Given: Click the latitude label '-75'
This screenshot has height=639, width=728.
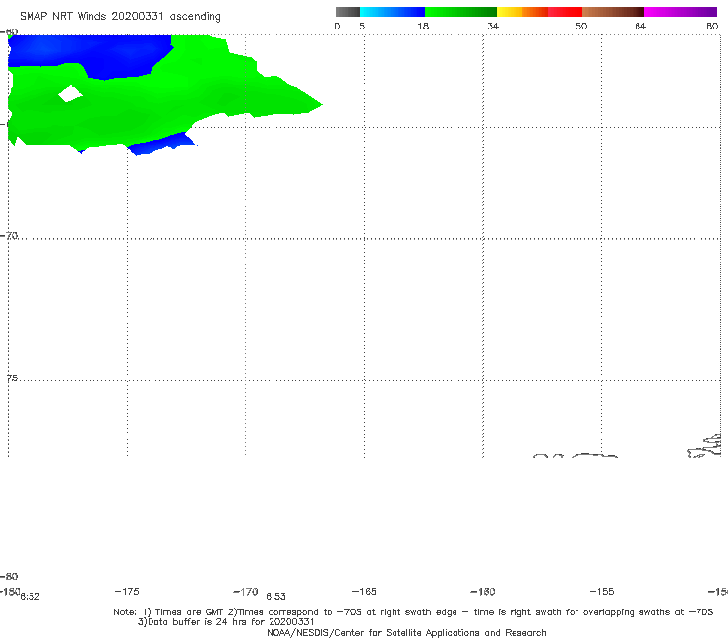Looking at the screenshot, I should coord(8,378).
